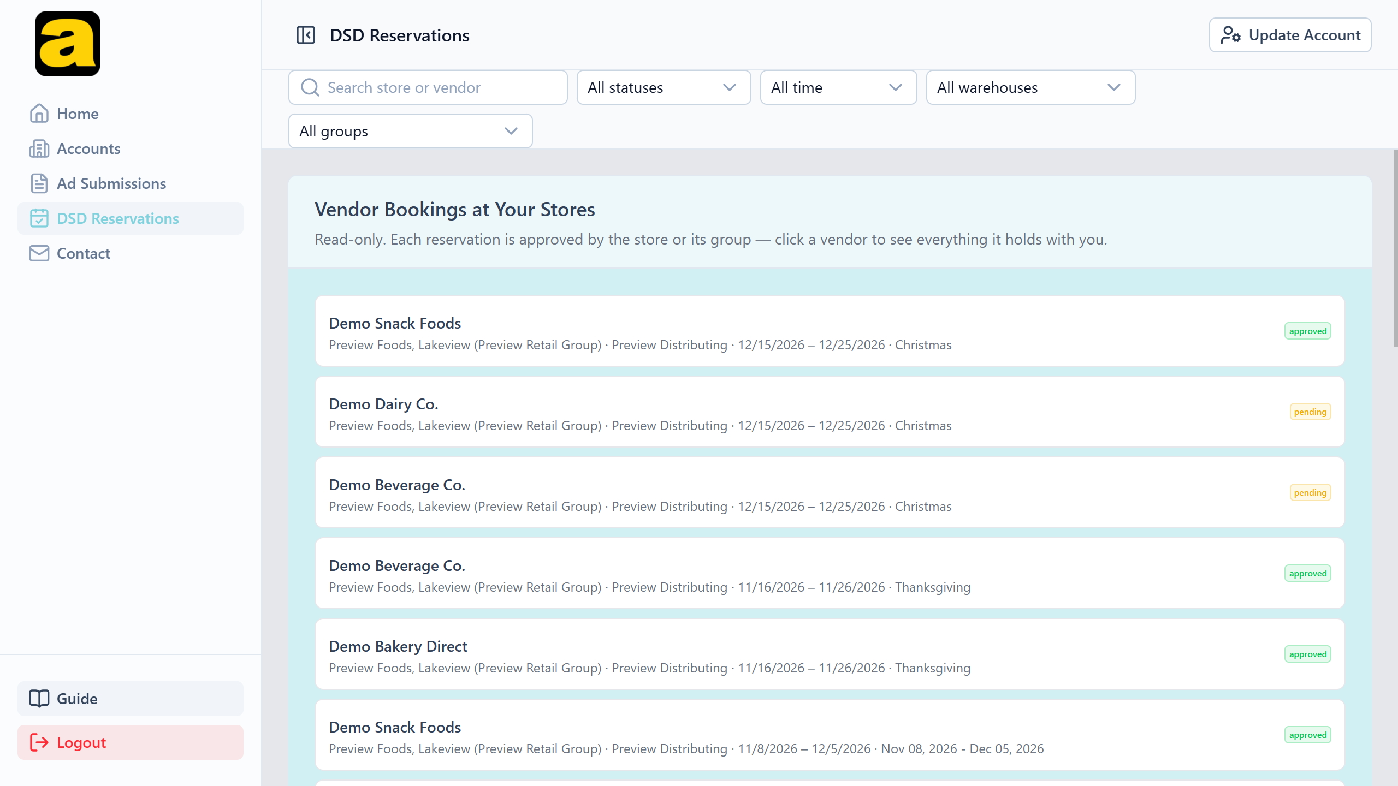Open the Contact page

click(x=131, y=253)
